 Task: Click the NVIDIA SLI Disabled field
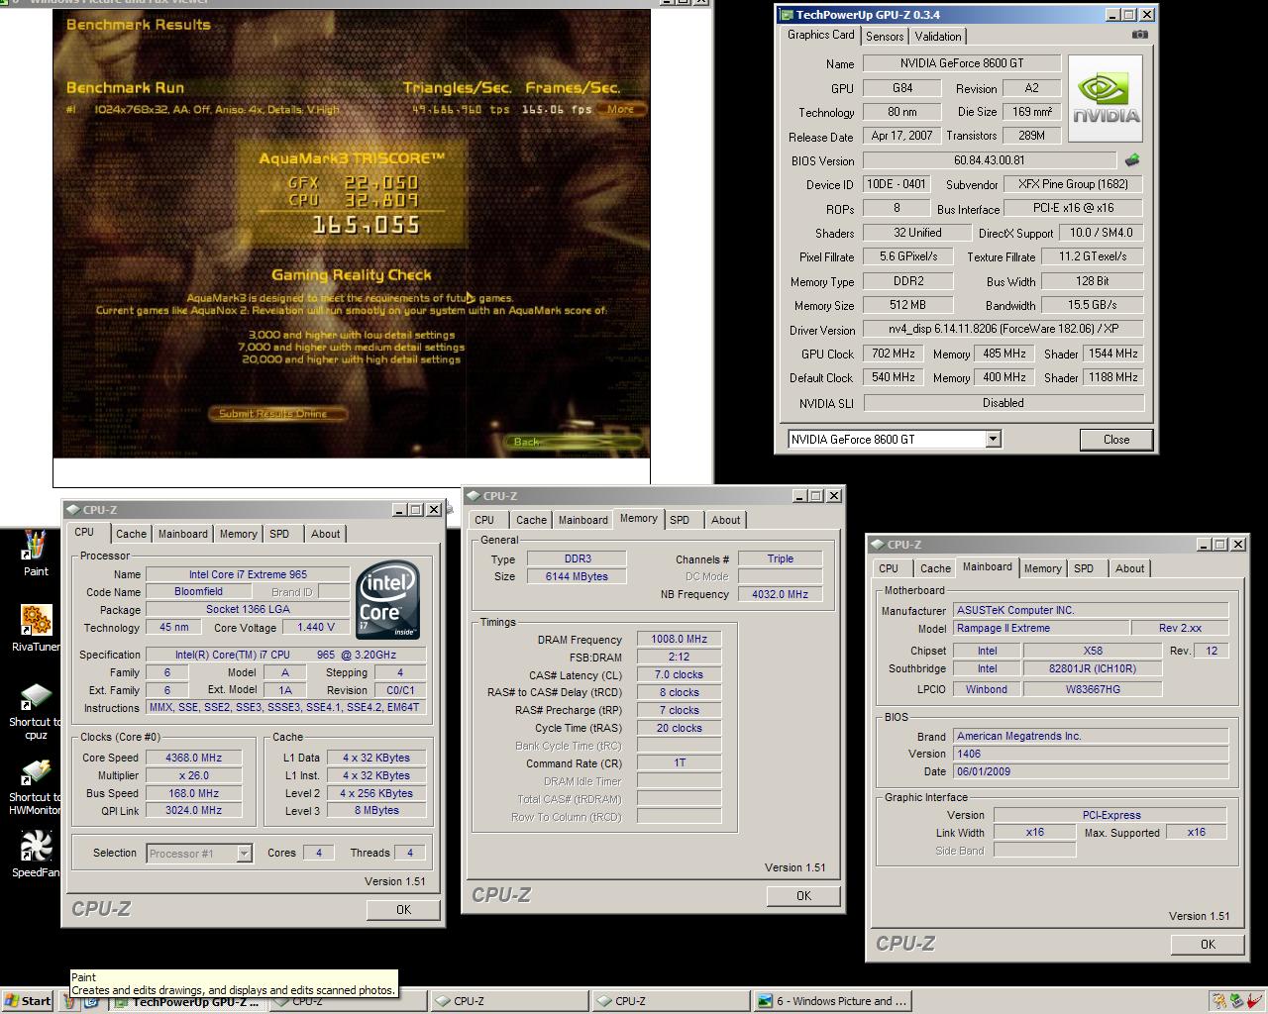click(1004, 404)
